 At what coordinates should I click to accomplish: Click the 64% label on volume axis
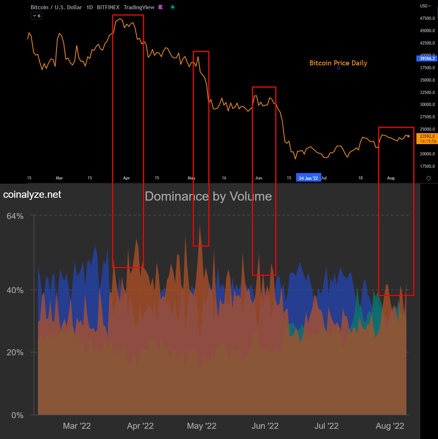click(x=15, y=216)
